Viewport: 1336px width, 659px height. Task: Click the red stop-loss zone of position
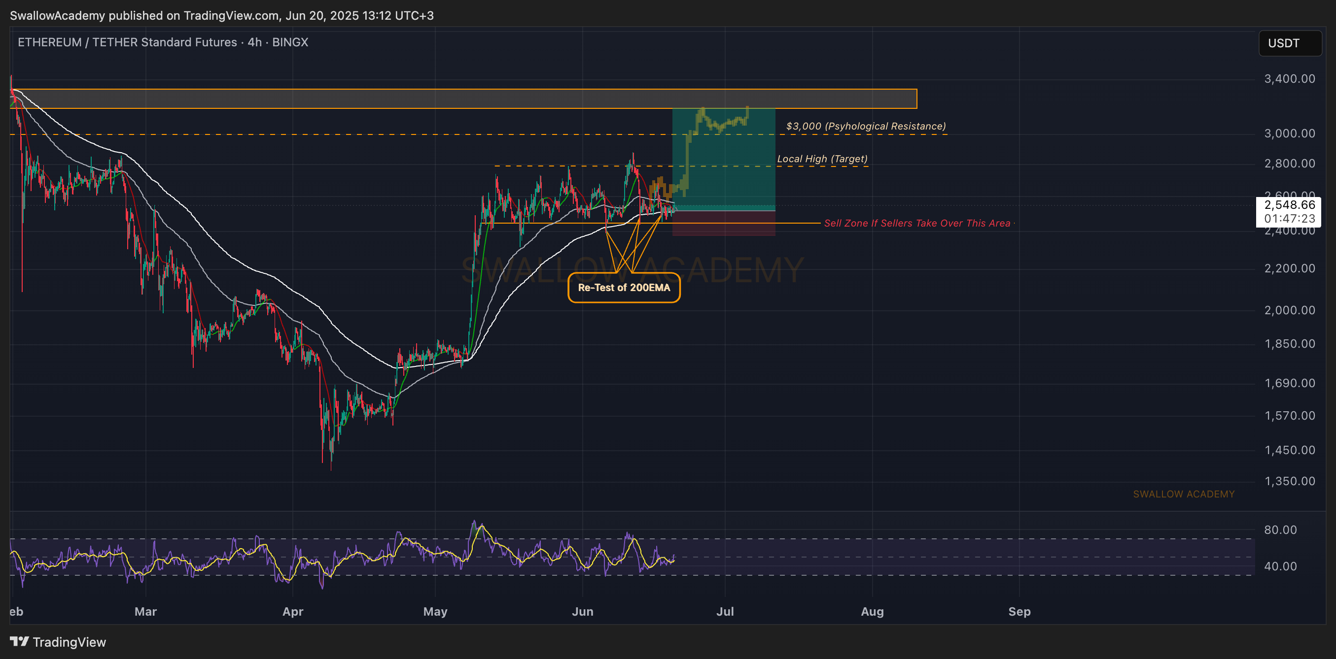(724, 223)
